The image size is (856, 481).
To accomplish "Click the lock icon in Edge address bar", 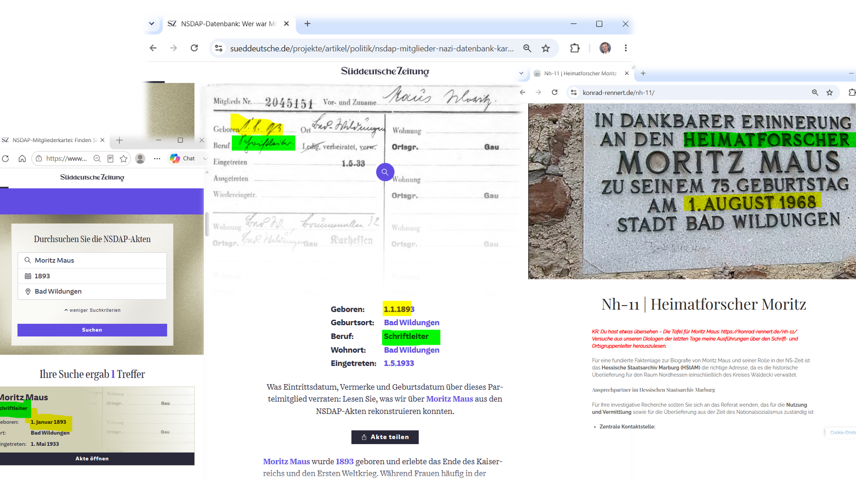I will point(39,159).
